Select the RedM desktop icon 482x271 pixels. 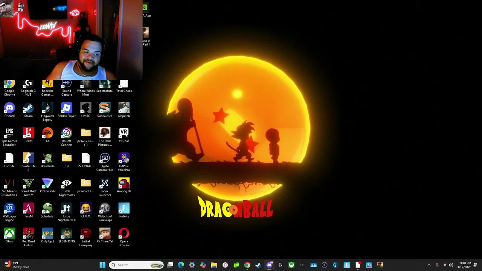click(x=28, y=135)
